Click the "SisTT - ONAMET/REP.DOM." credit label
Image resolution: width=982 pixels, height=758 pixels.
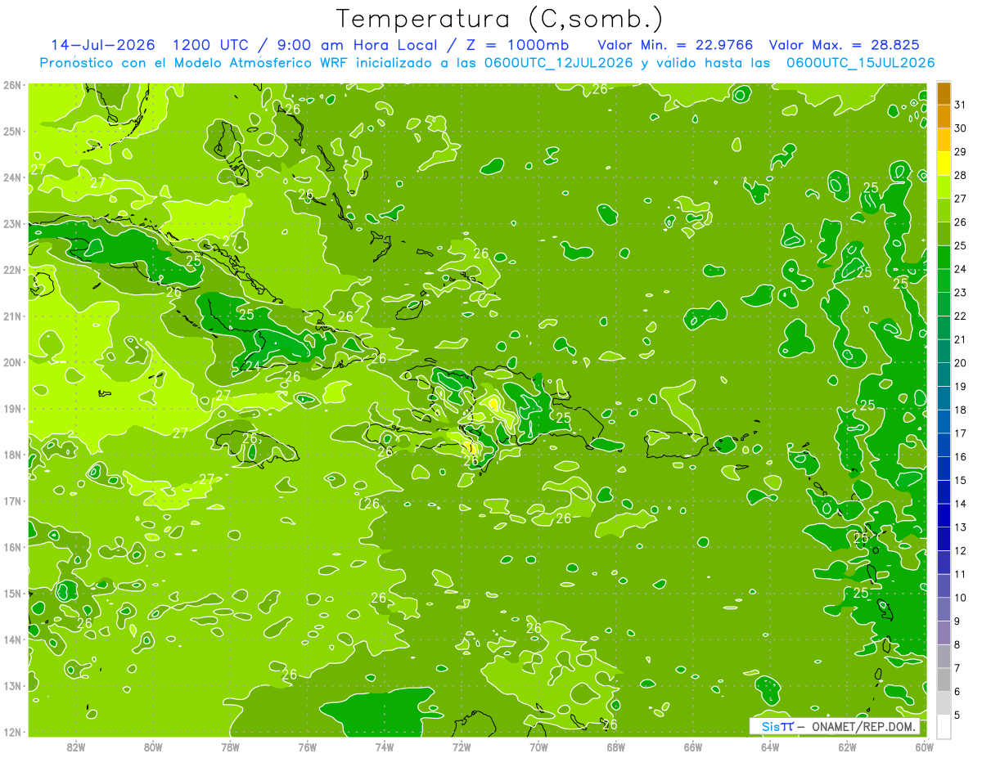pos(834,726)
